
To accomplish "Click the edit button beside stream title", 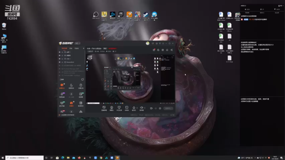I will pyautogui.click(x=105, y=48).
